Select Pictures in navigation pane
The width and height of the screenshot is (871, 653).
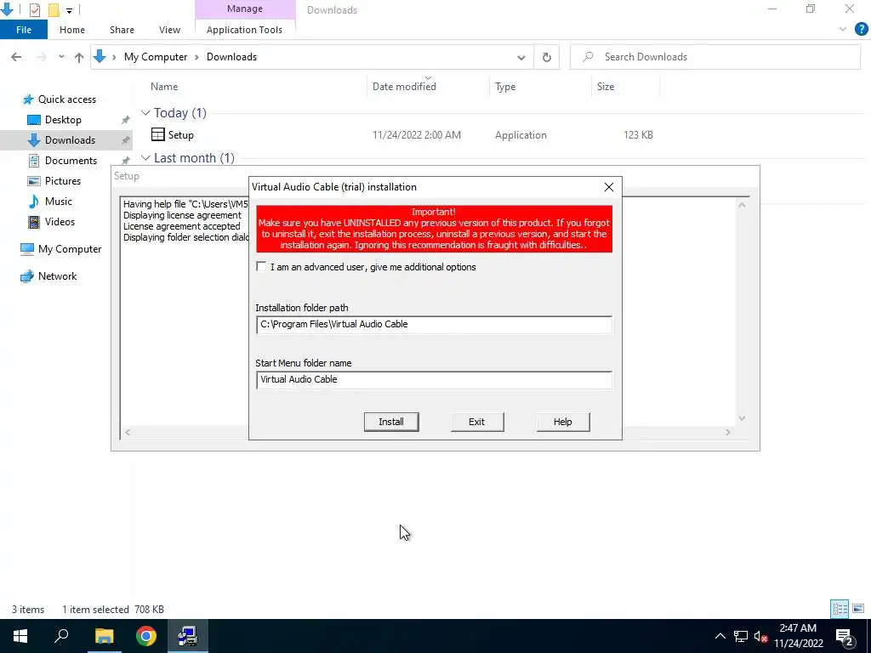(x=63, y=181)
